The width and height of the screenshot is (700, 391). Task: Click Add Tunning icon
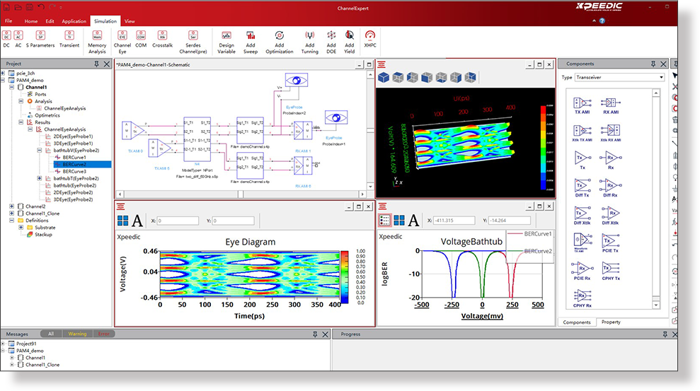coord(309,42)
